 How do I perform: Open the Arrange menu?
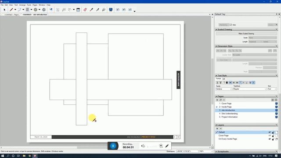[22, 5]
